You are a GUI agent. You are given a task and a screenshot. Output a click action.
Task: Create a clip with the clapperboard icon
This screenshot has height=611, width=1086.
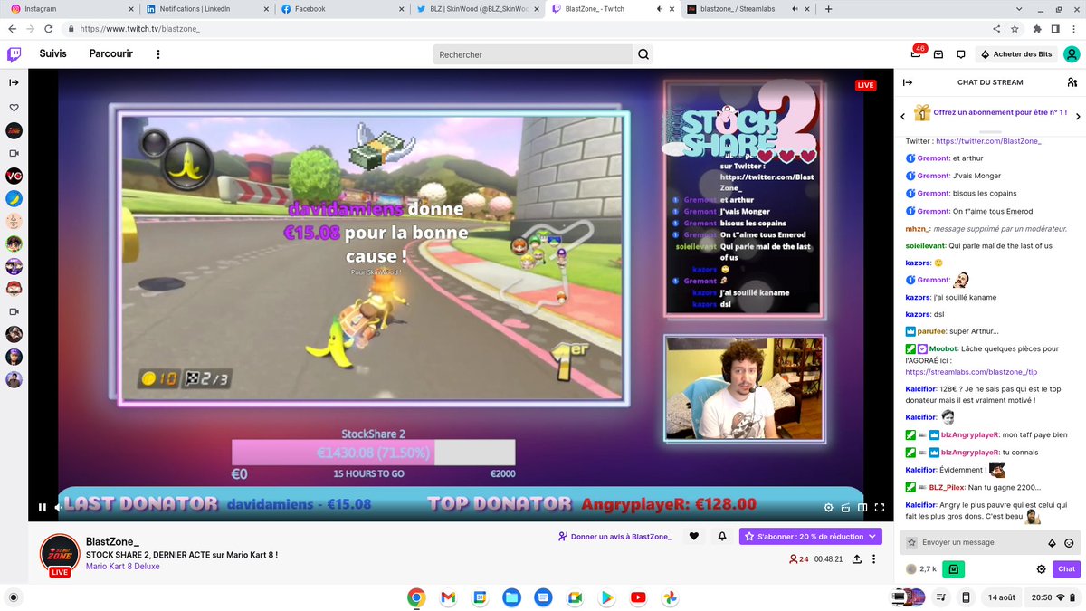pos(845,508)
